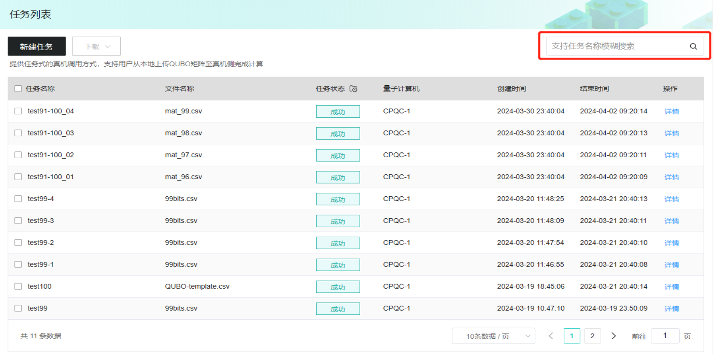Click the jump-to page number input
Viewport: 713px width, 354px height.
(x=665, y=336)
